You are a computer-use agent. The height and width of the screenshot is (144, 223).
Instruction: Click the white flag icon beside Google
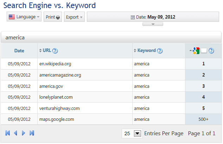(204, 51)
